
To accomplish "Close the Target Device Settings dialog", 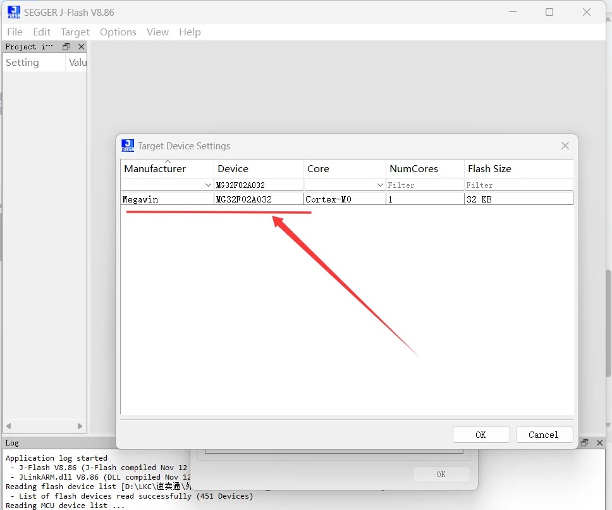I will (565, 146).
